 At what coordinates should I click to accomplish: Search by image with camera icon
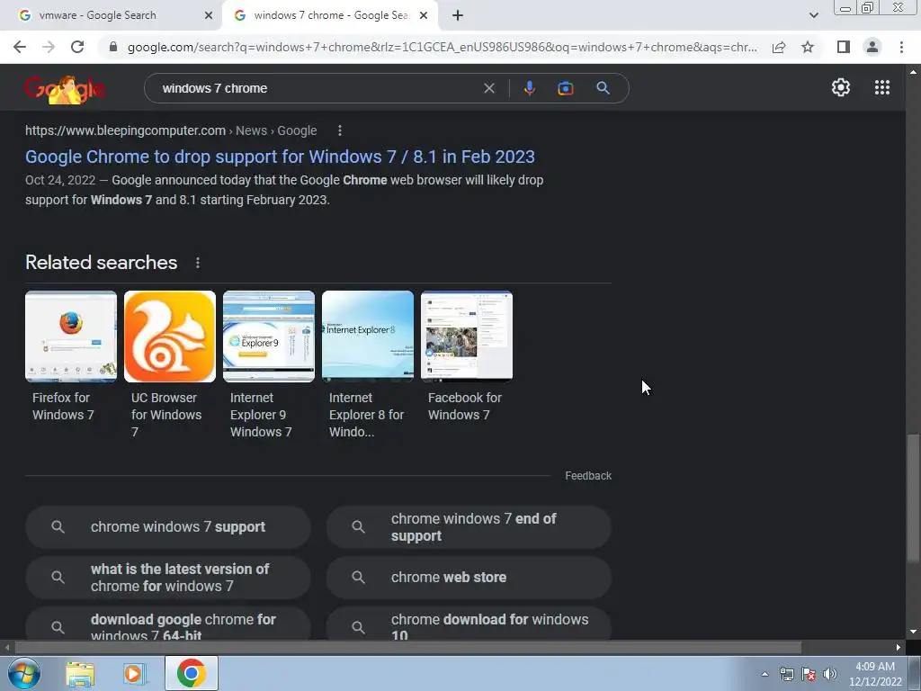pos(566,88)
